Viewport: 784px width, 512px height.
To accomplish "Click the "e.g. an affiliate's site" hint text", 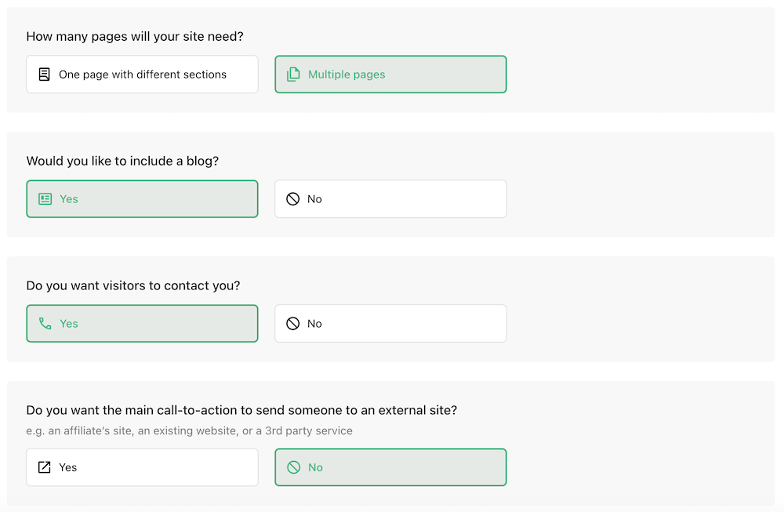I will [189, 430].
